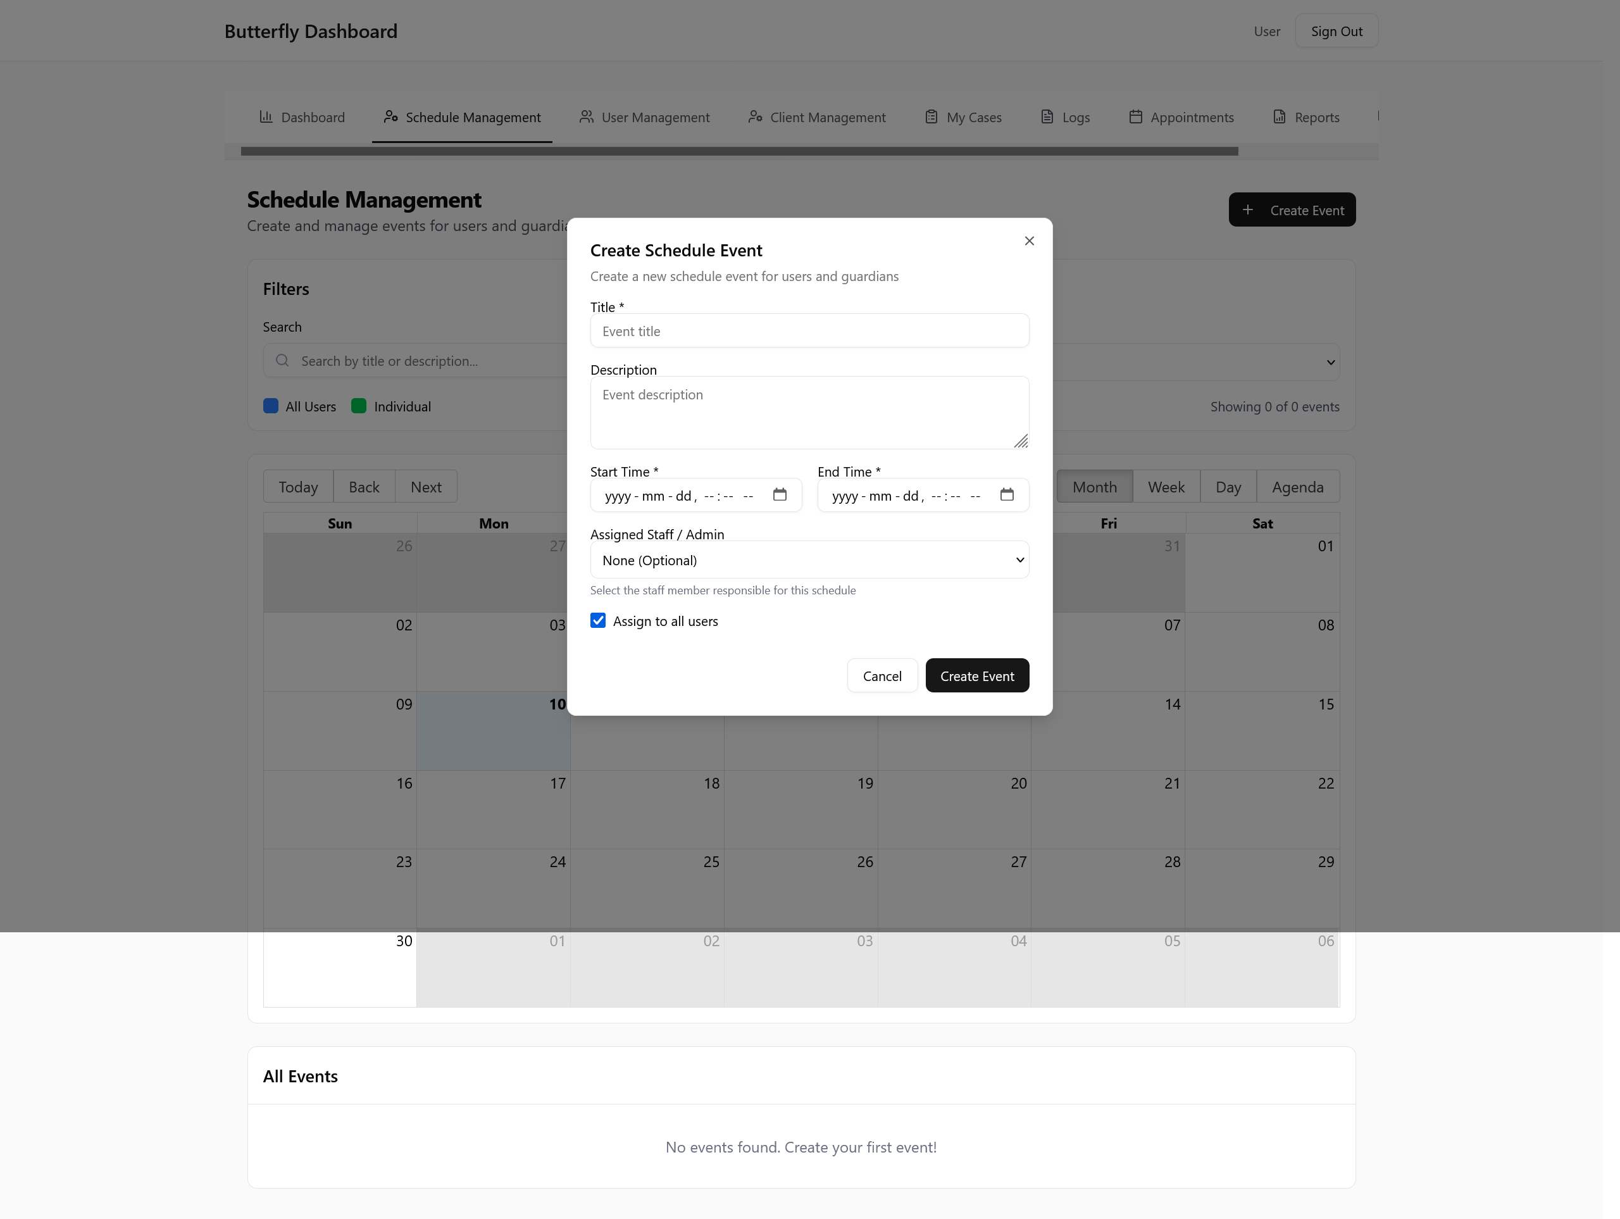Screen dimensions: 1620x1219
Task: Click the Dashboard bar chart icon
Action: pyautogui.click(x=266, y=117)
